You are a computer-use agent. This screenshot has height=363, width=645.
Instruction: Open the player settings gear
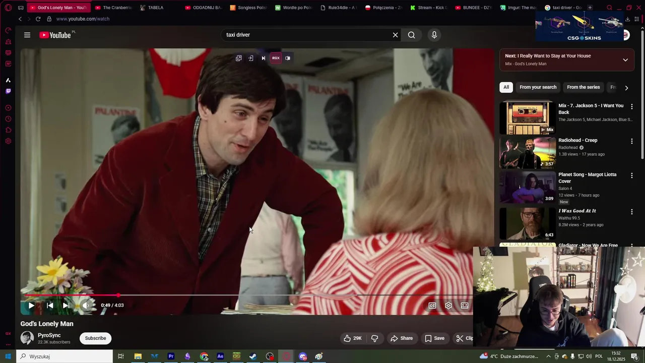click(448, 305)
